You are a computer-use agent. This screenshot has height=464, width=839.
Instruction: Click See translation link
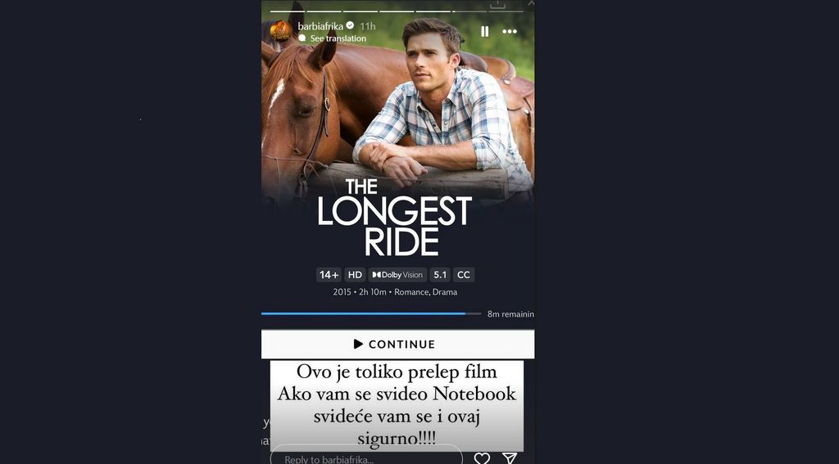click(338, 38)
